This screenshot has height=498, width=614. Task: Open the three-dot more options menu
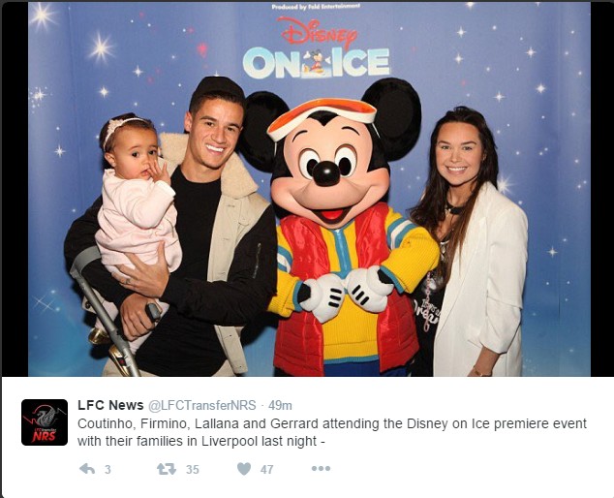321,468
